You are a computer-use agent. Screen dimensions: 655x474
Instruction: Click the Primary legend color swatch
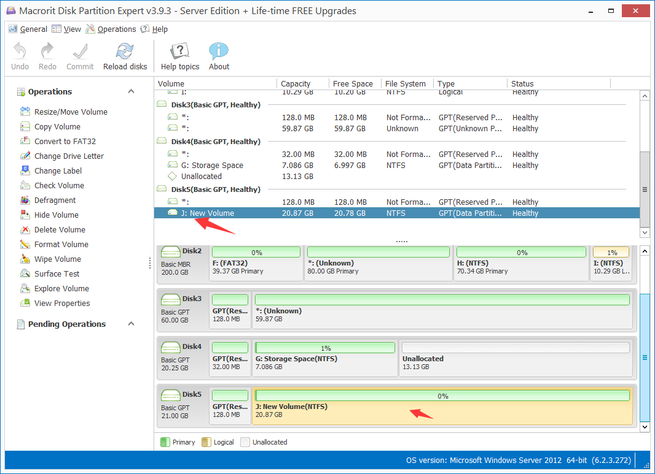(x=166, y=442)
